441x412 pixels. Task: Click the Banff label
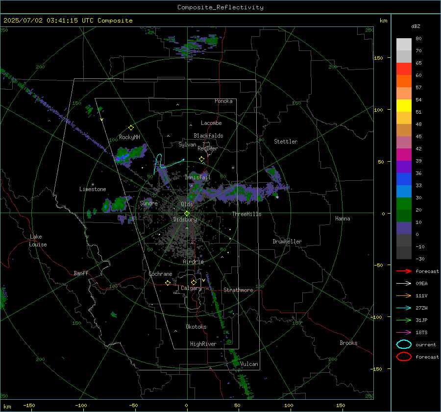tap(81, 273)
